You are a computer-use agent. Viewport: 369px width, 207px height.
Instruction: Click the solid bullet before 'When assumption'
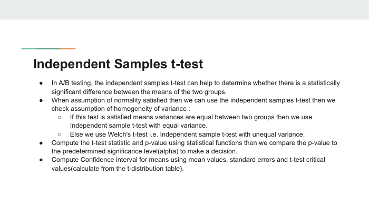[x=41, y=100]
